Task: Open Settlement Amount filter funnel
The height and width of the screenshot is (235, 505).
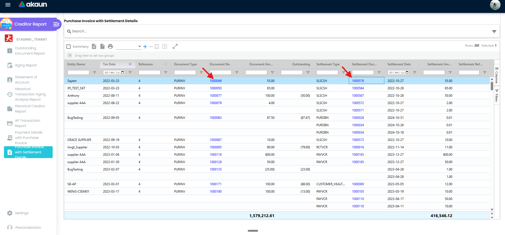Action: coord(450,72)
